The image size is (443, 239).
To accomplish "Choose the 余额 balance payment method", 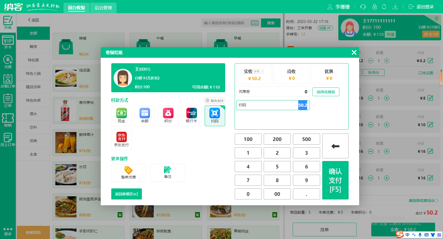I will pos(145,116).
